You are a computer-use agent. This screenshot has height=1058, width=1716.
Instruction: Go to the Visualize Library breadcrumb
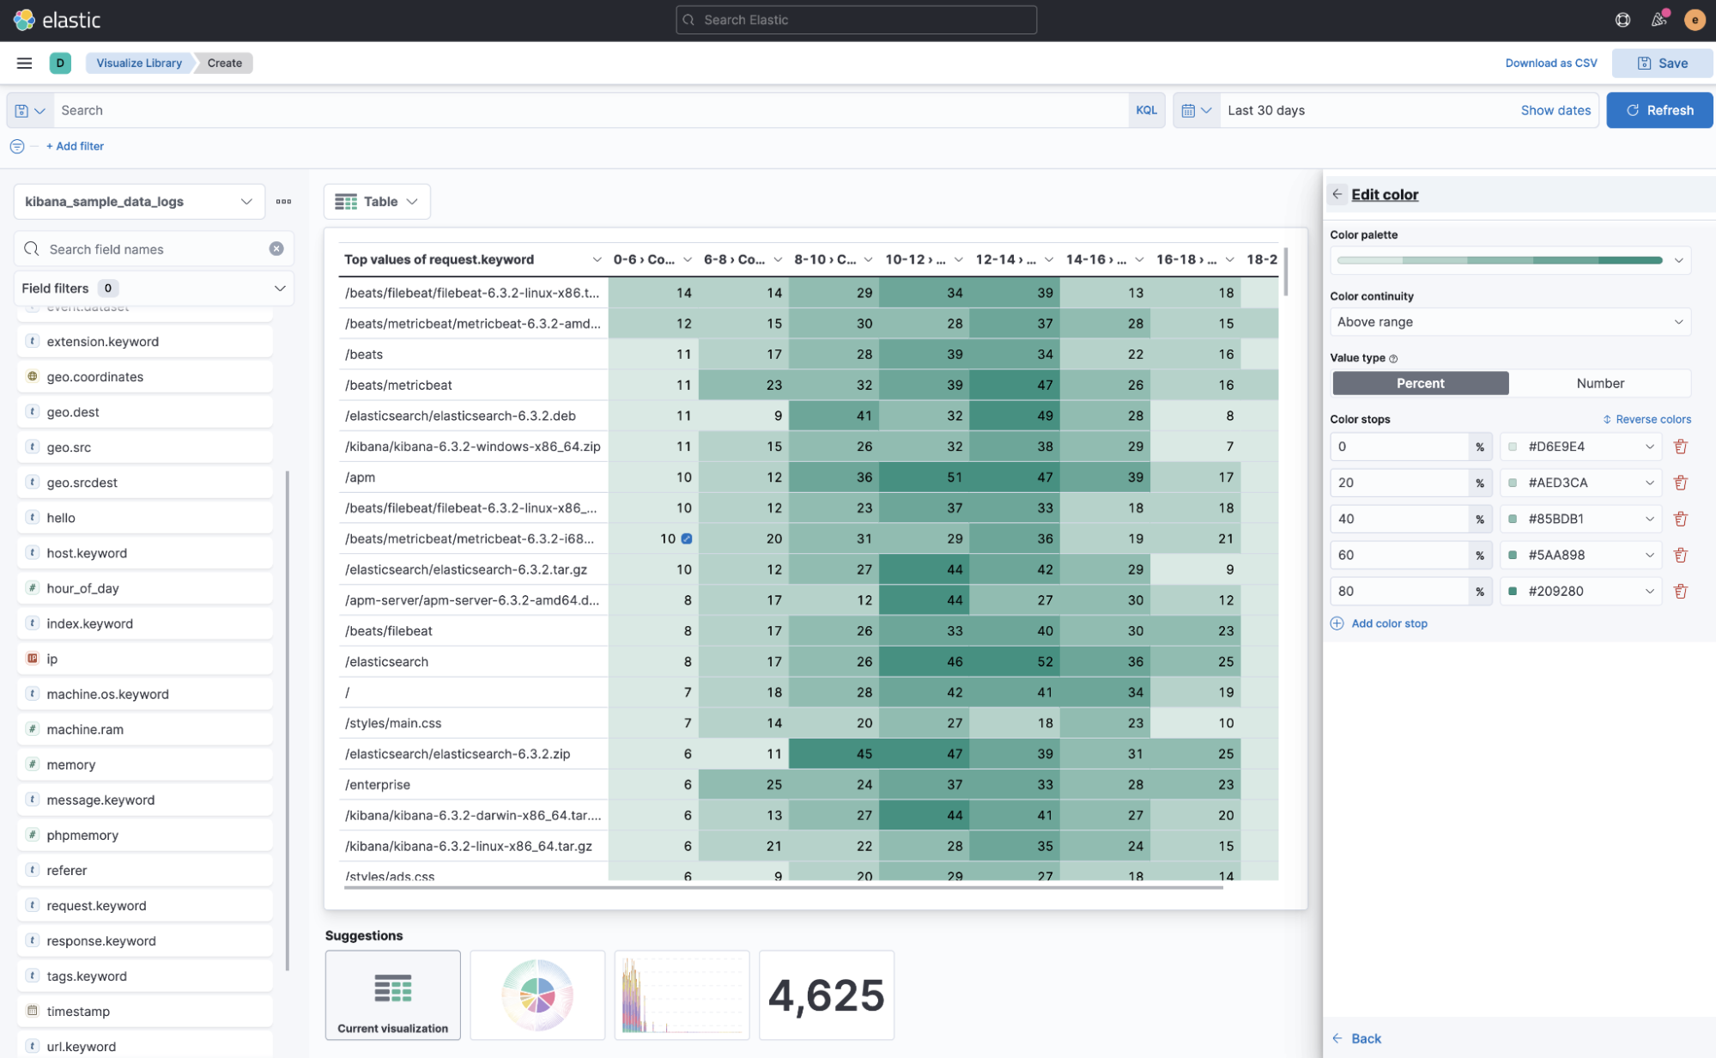point(138,63)
